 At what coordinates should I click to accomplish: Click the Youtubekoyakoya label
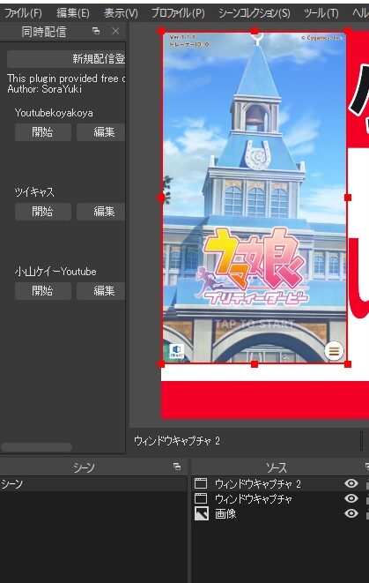pos(54,113)
